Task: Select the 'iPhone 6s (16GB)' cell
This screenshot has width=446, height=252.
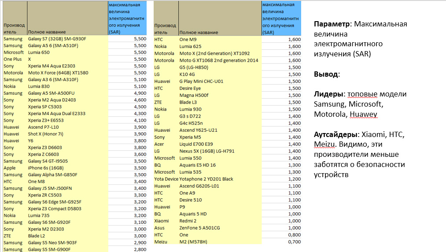Action: tap(68, 168)
